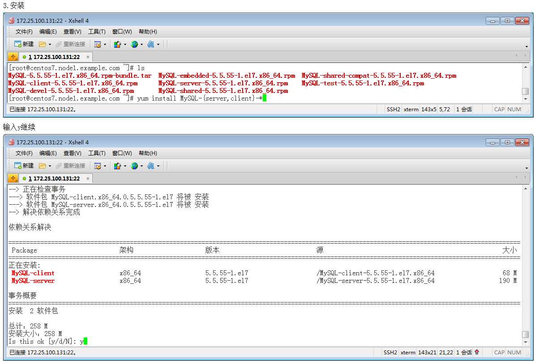The height and width of the screenshot is (362, 535).
Task: Click the scroll-up arrow in top terminal
Action: pyautogui.click(x=526, y=67)
